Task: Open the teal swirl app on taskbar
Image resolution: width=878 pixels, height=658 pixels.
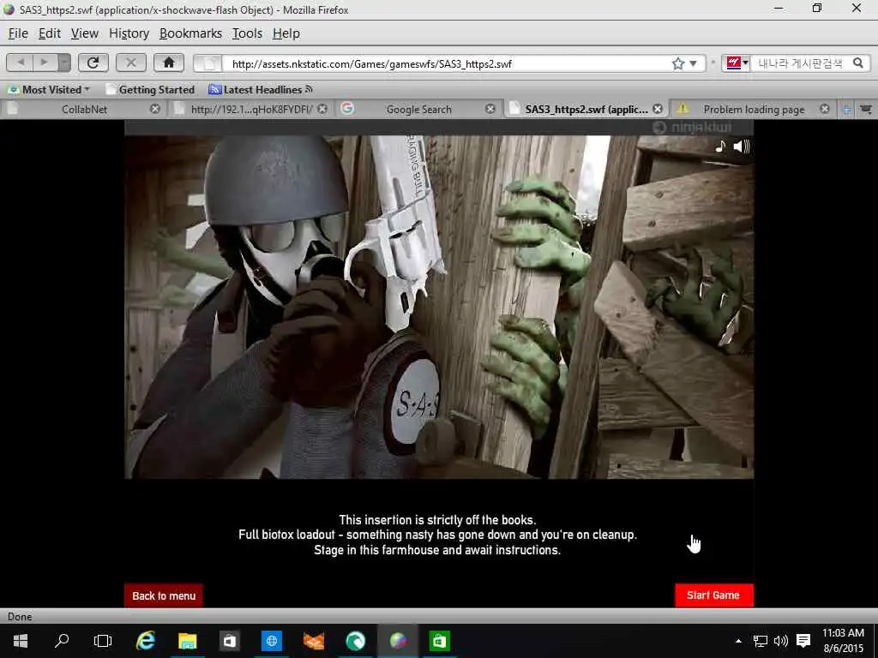Action: click(x=356, y=641)
